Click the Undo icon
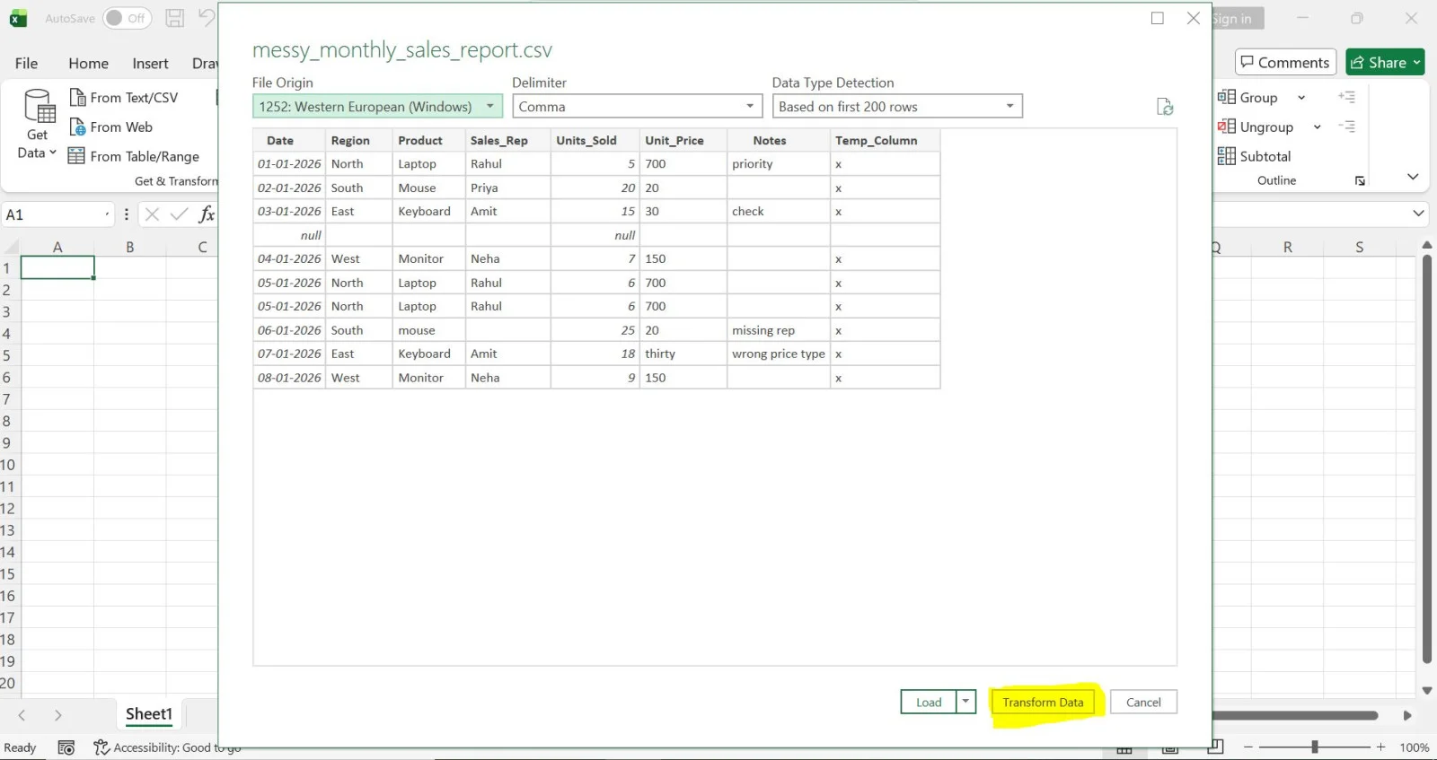Image resolution: width=1437 pixels, height=760 pixels. click(x=207, y=18)
